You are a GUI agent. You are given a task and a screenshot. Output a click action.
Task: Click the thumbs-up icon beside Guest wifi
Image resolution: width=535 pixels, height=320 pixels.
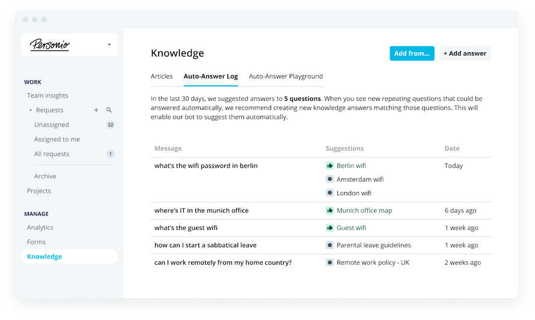click(x=329, y=228)
